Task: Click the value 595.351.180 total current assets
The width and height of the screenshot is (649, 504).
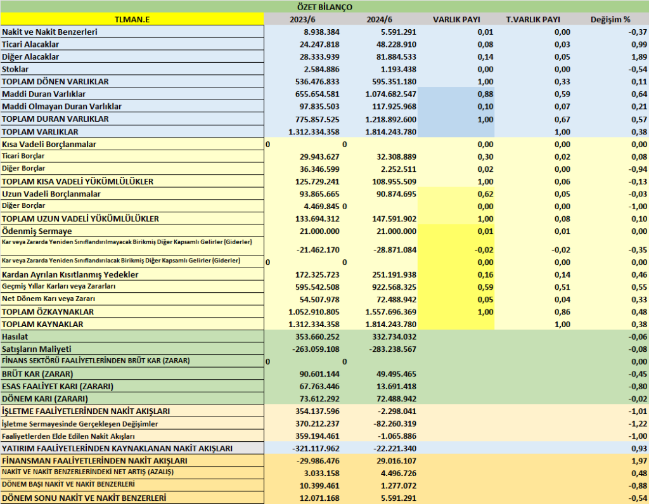Action: click(x=394, y=82)
